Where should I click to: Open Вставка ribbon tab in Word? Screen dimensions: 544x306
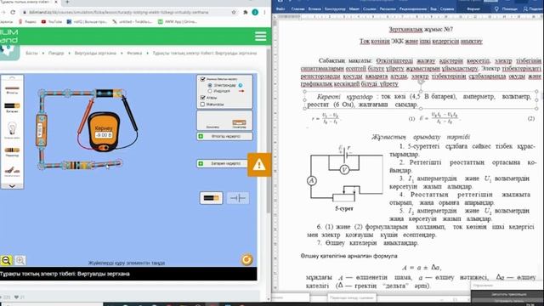(x=314, y=9)
